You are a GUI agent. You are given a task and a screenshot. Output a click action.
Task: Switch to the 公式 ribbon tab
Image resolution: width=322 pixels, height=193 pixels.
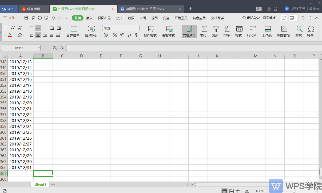tap(119, 18)
